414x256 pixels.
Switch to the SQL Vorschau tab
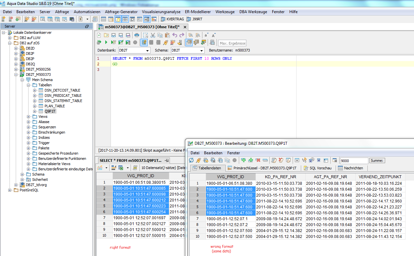[317, 168]
